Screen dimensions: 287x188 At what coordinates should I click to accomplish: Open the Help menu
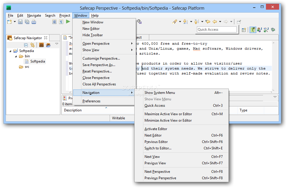pyautogui.click(x=95, y=15)
